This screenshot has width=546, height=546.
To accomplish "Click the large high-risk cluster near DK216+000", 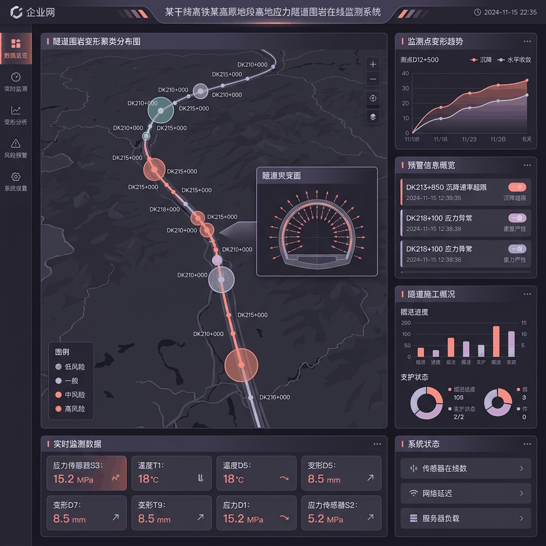I will (x=242, y=365).
